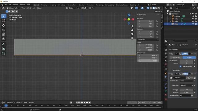Open the Object properties tab icon
The height and width of the screenshot is (111, 198).
(166, 73)
